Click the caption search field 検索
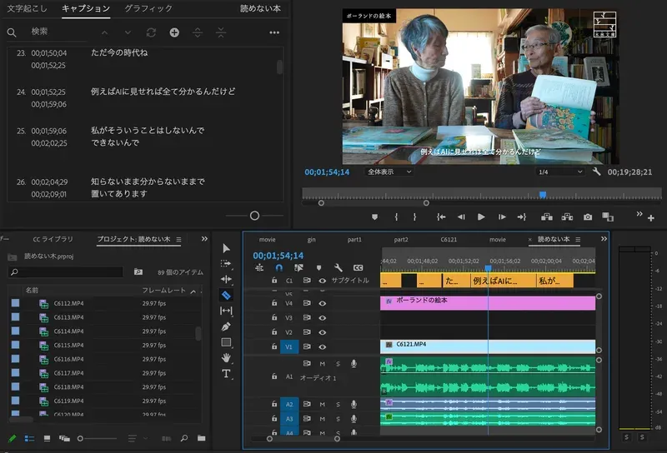This screenshot has height=453, width=667. click(58, 32)
